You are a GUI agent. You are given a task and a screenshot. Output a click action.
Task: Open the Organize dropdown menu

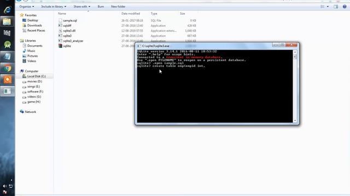tap(27, 7)
